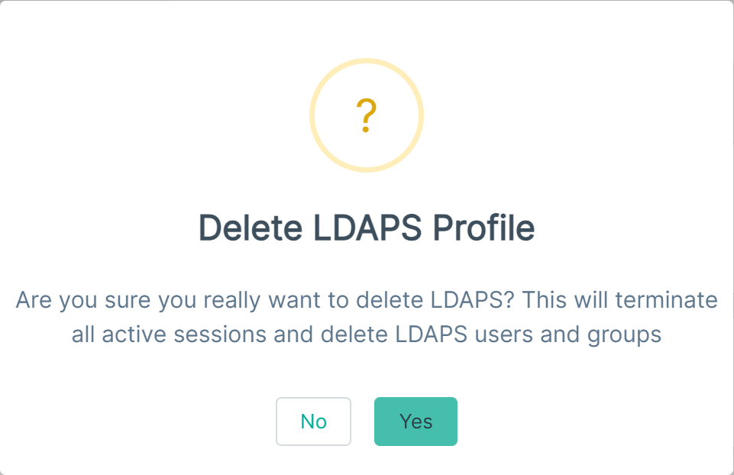
Task: Dismiss the dialog with the white No button
Action: click(x=314, y=422)
